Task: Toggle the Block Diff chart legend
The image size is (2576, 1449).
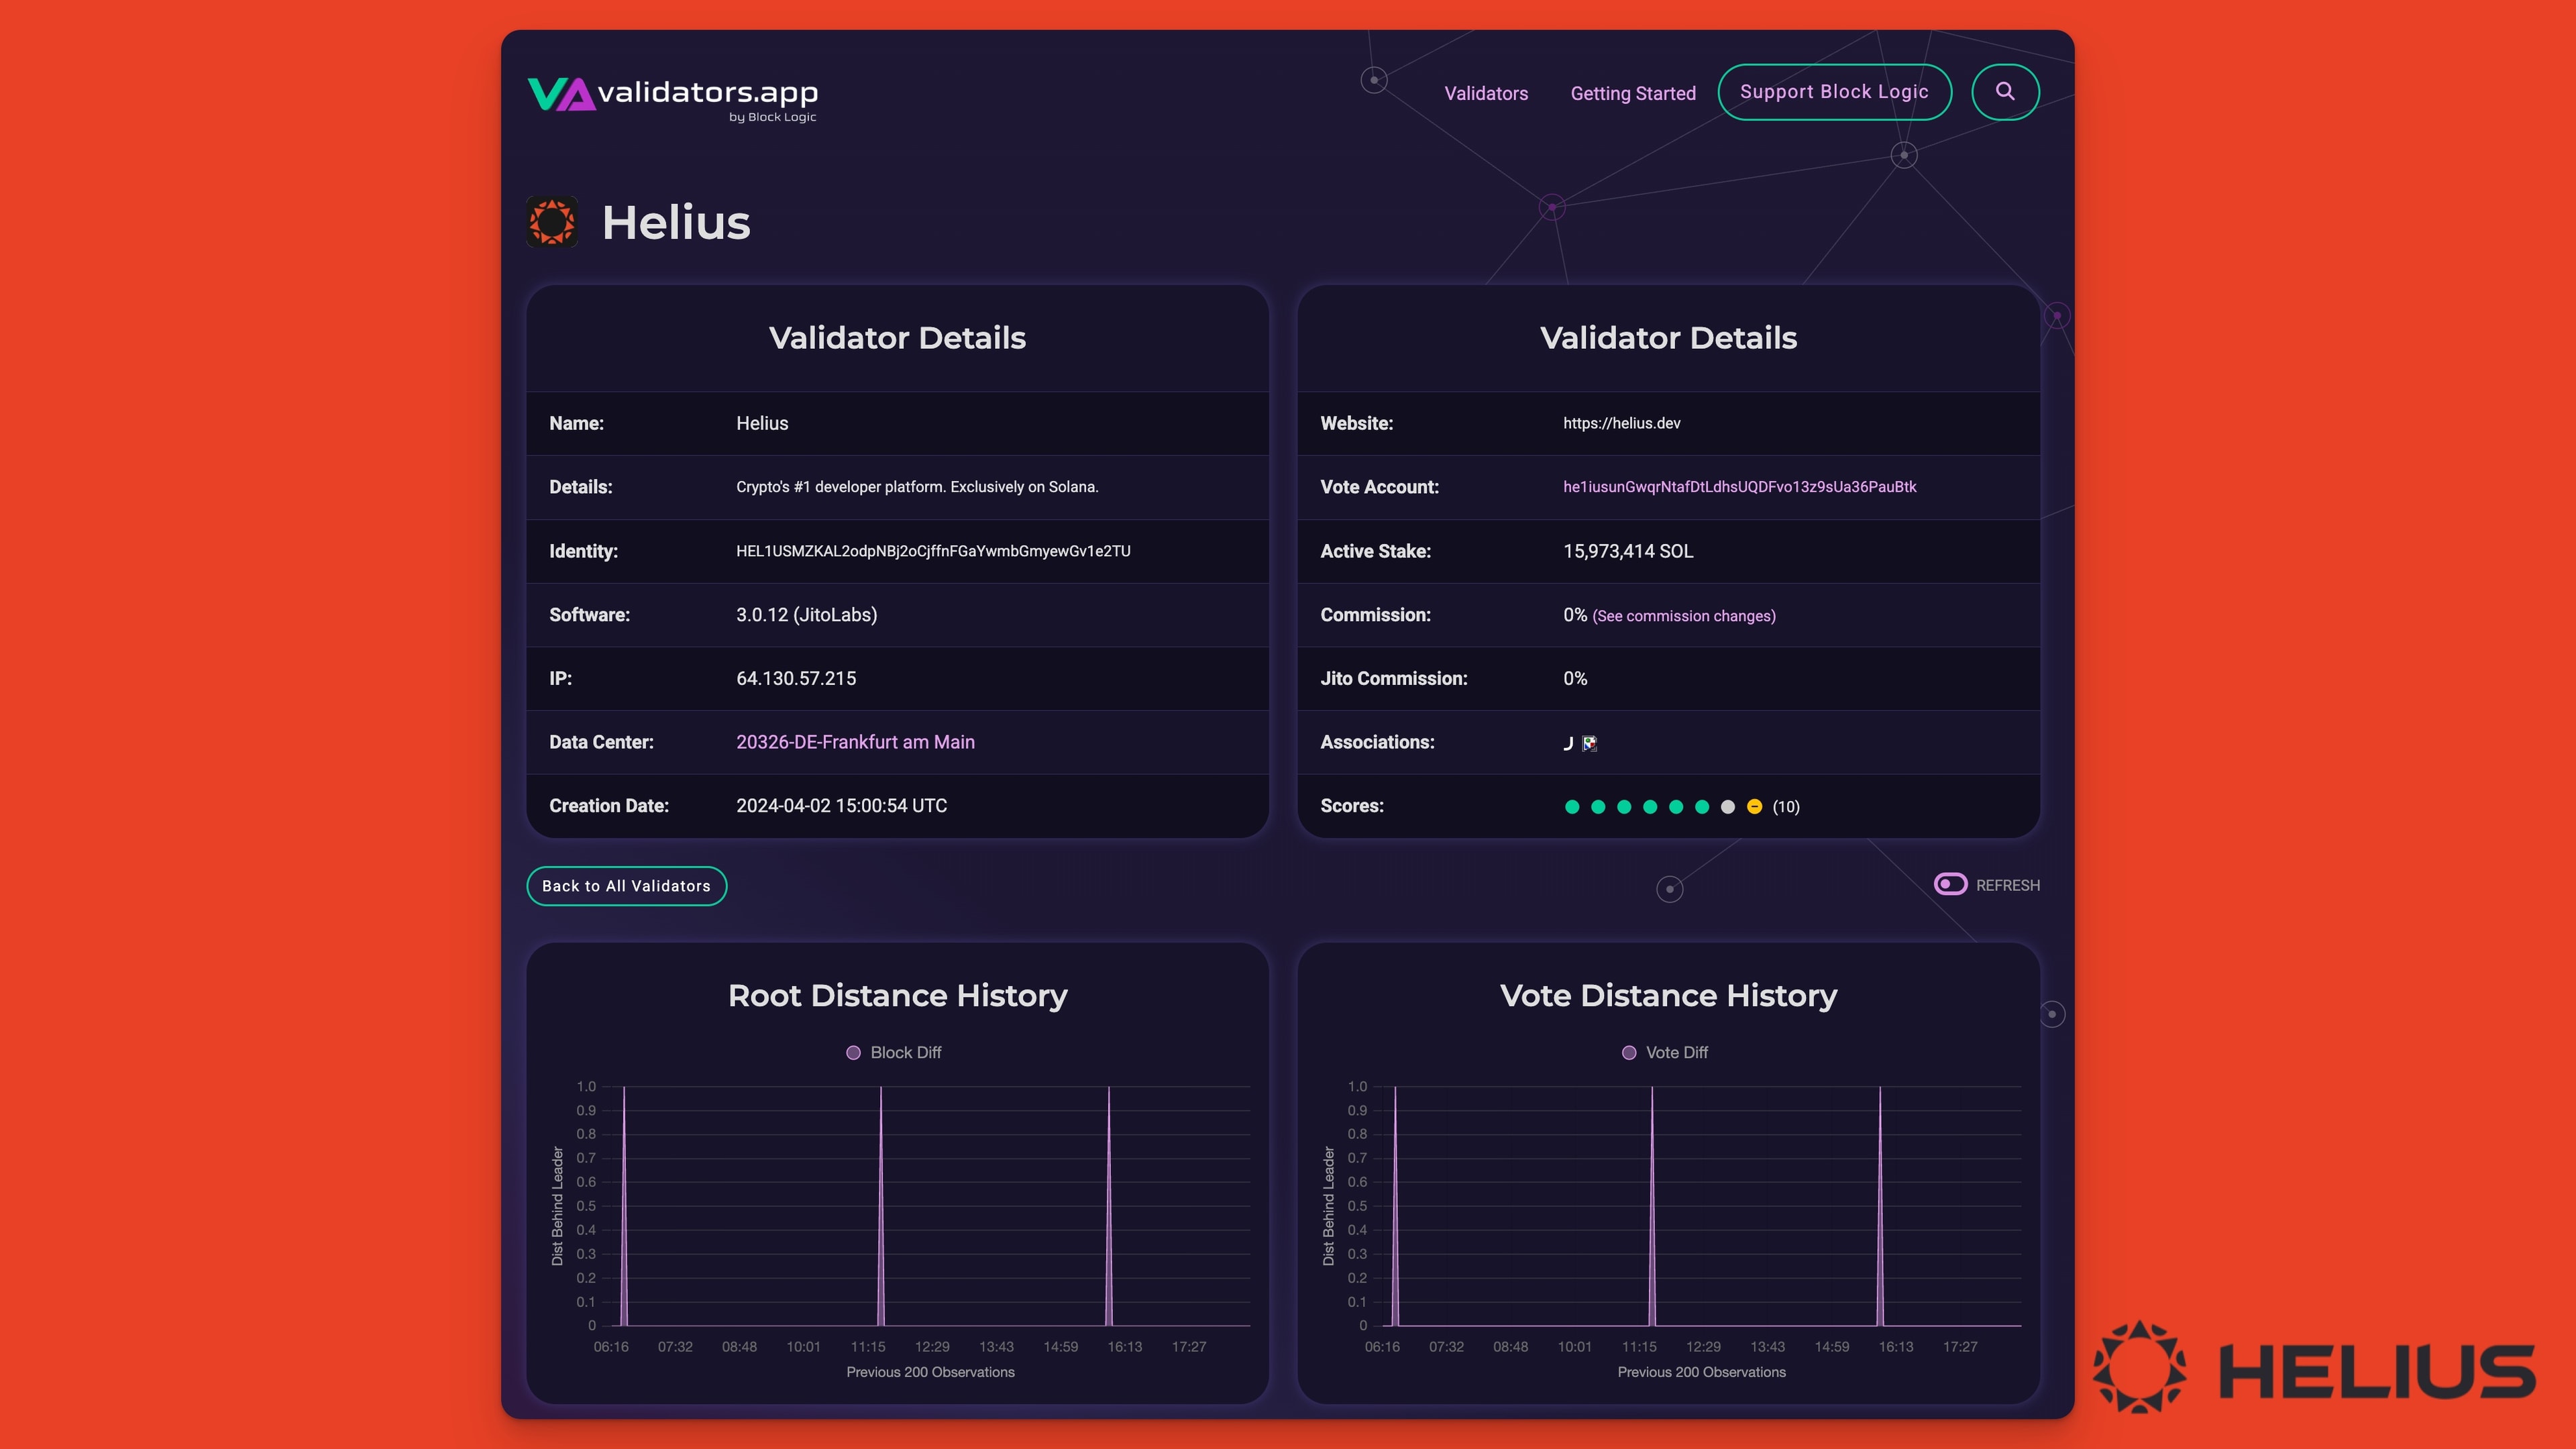Action: 892,1052
